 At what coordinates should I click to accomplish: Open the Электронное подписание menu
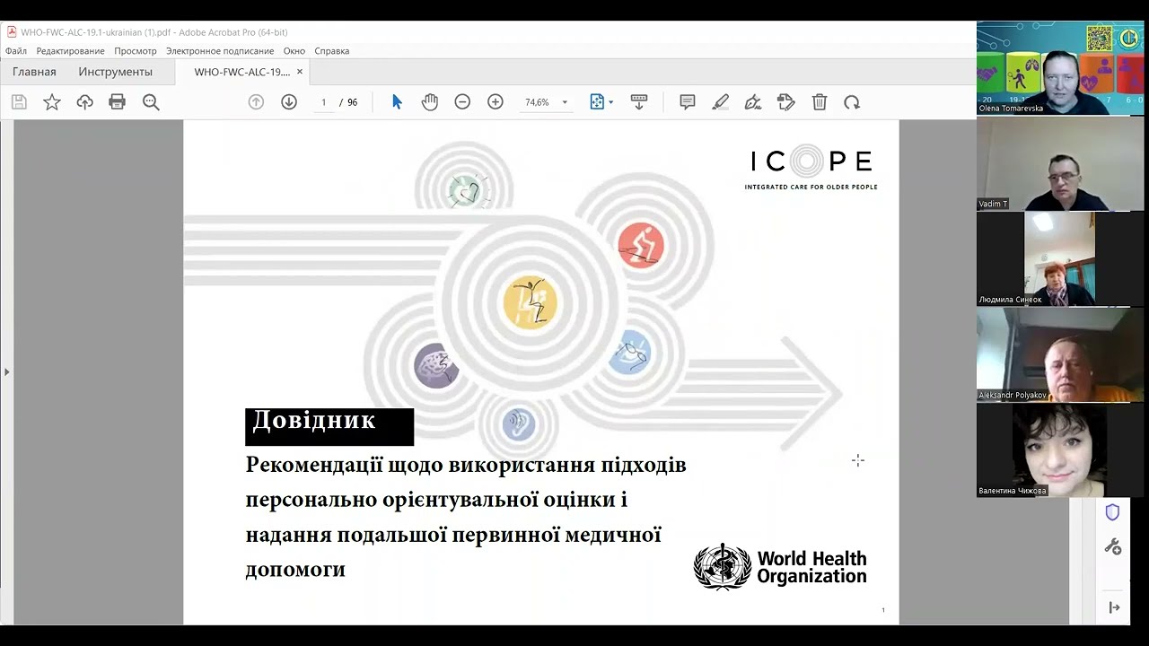click(220, 51)
